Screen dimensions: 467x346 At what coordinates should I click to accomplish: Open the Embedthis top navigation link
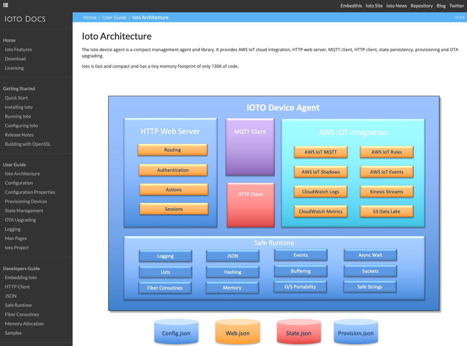coord(351,5)
